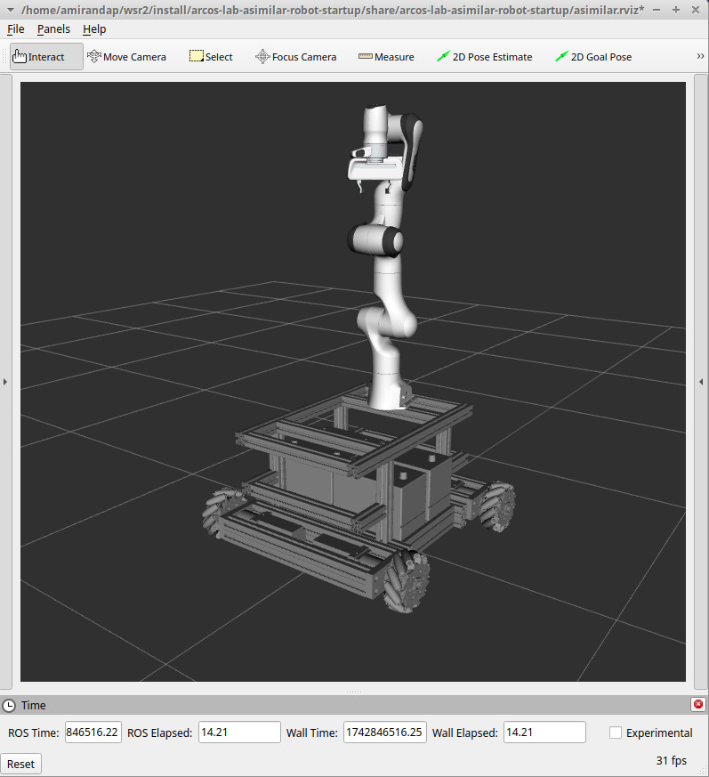Expand the left collapsed side panel
Image resolution: width=709 pixels, height=777 pixels.
click(5, 382)
